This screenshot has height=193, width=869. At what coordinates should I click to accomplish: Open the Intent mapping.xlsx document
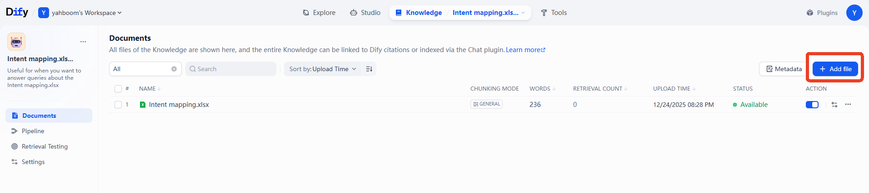click(179, 105)
